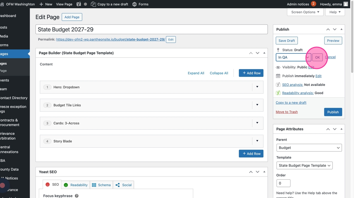The height and width of the screenshot is (198, 354).
Task: Click the permalink Edit button
Action: [171, 40]
